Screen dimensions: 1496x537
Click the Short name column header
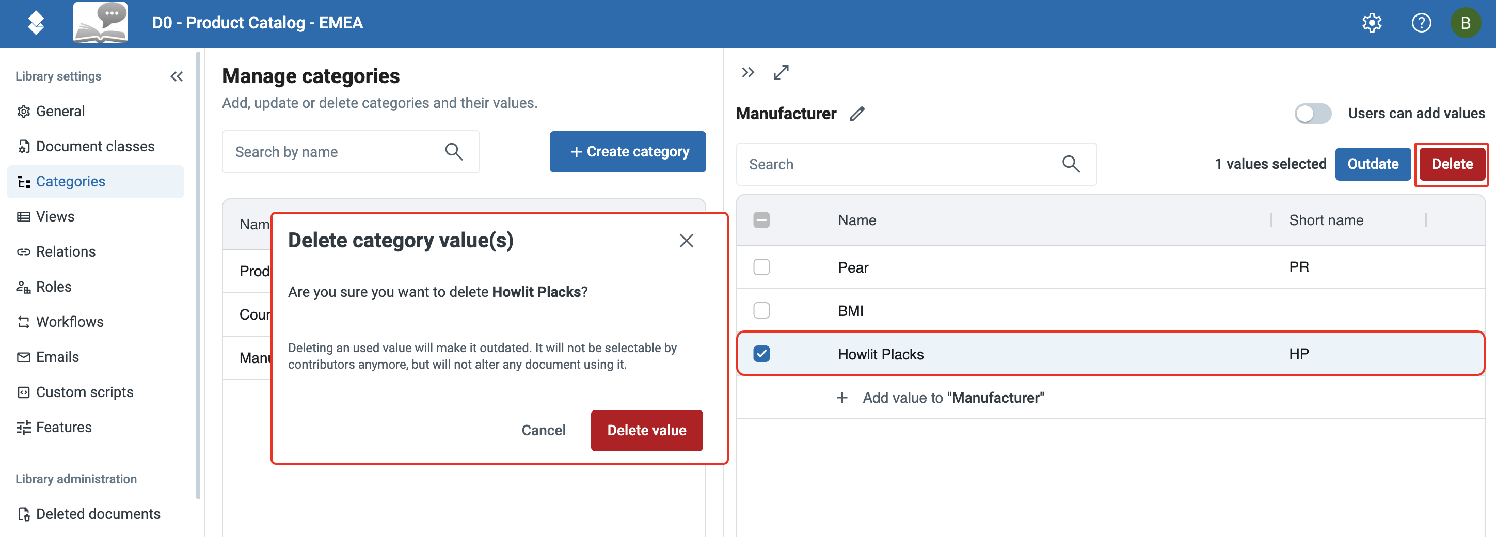tap(1326, 220)
